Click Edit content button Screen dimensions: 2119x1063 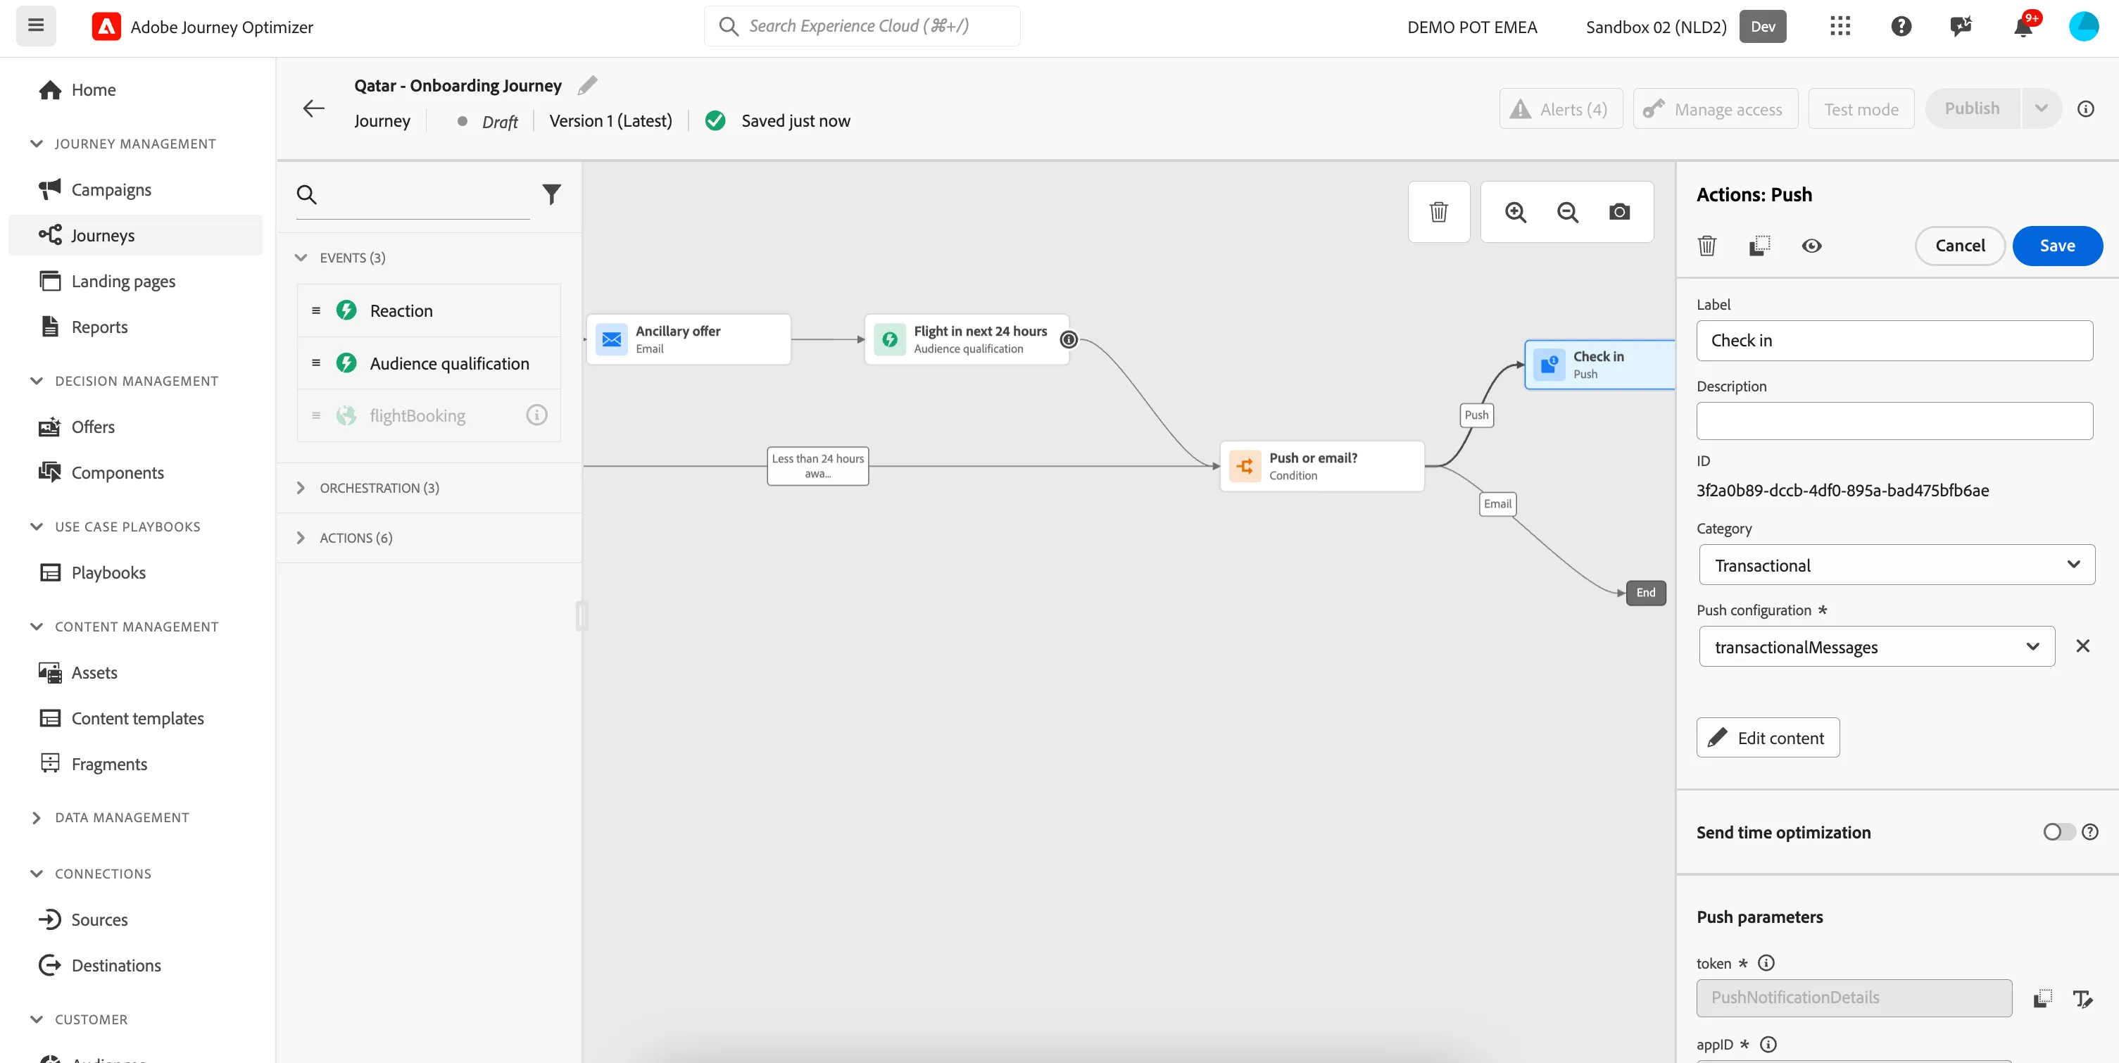pyautogui.click(x=1767, y=737)
